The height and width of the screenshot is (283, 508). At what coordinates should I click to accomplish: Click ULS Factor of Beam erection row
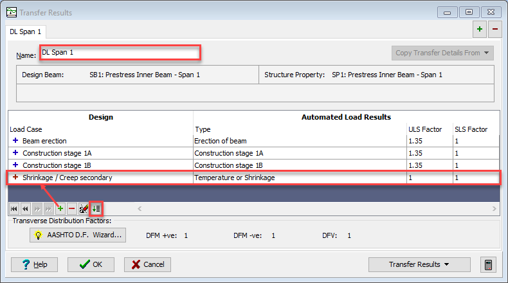point(430,141)
